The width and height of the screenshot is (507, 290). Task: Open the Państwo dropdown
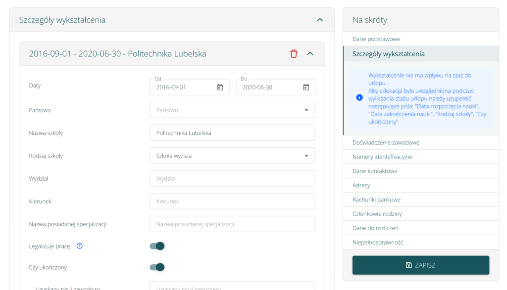click(232, 110)
